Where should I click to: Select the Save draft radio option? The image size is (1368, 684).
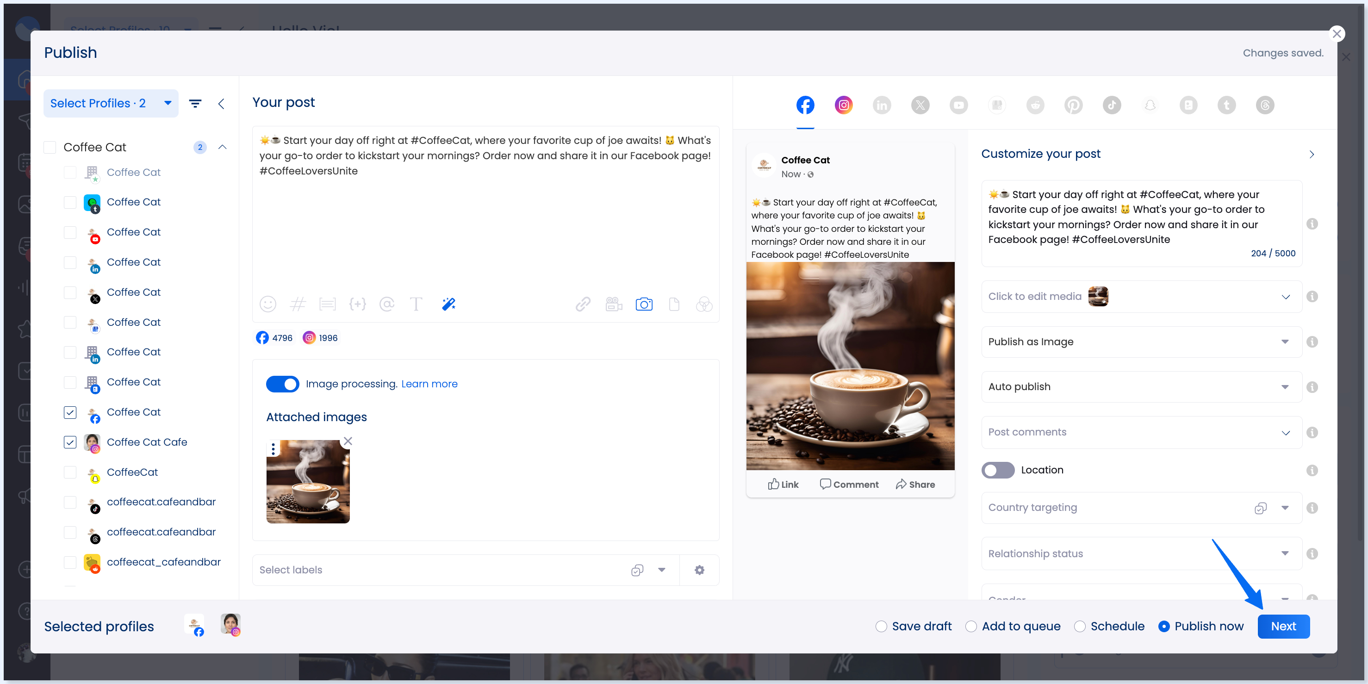[881, 627]
